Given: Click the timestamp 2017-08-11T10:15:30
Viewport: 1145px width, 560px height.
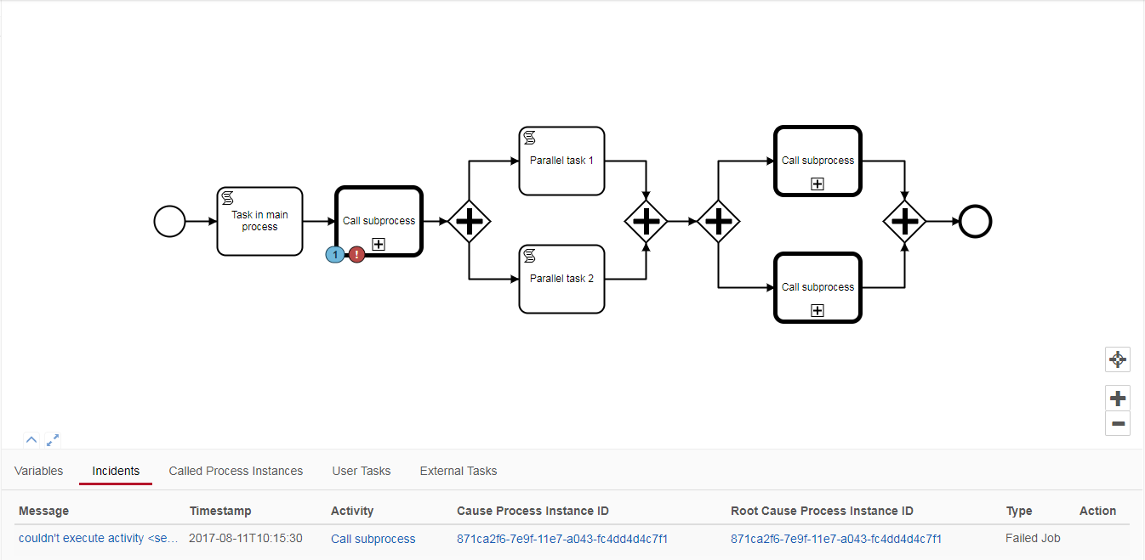Looking at the screenshot, I should (x=246, y=539).
